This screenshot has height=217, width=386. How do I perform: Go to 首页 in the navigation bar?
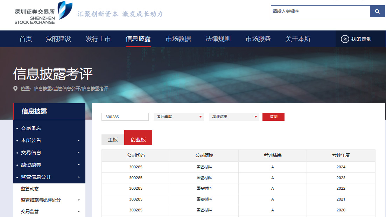pos(26,39)
